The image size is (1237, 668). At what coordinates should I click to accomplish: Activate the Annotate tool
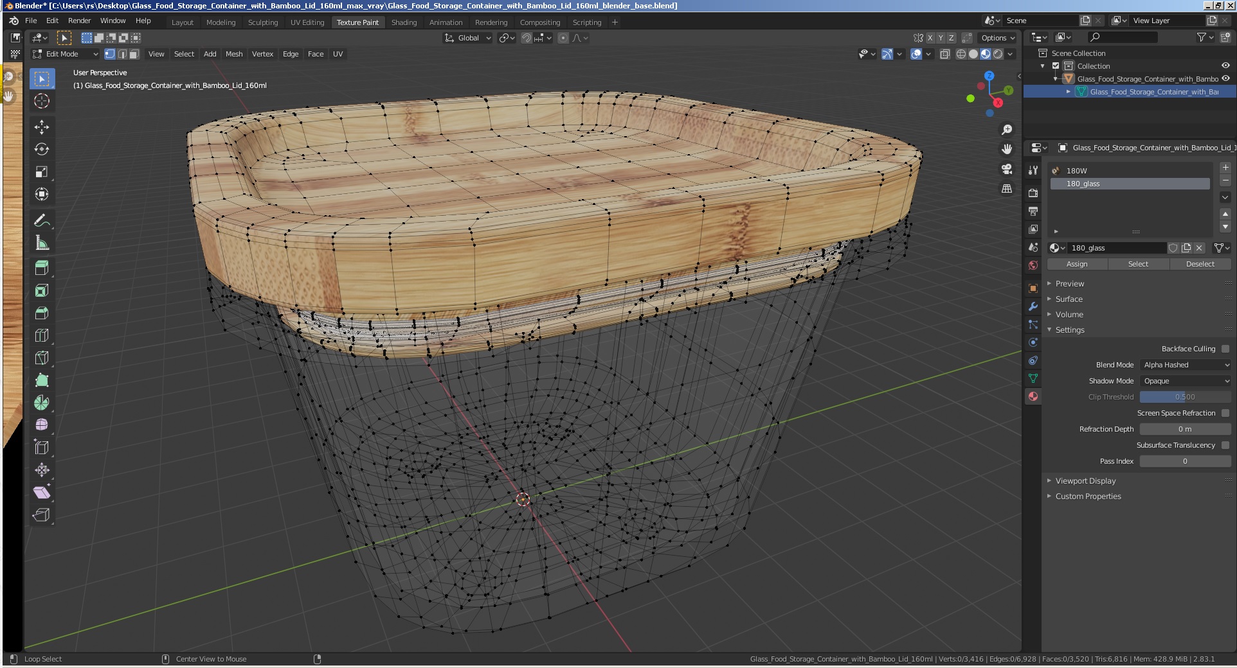(x=42, y=220)
